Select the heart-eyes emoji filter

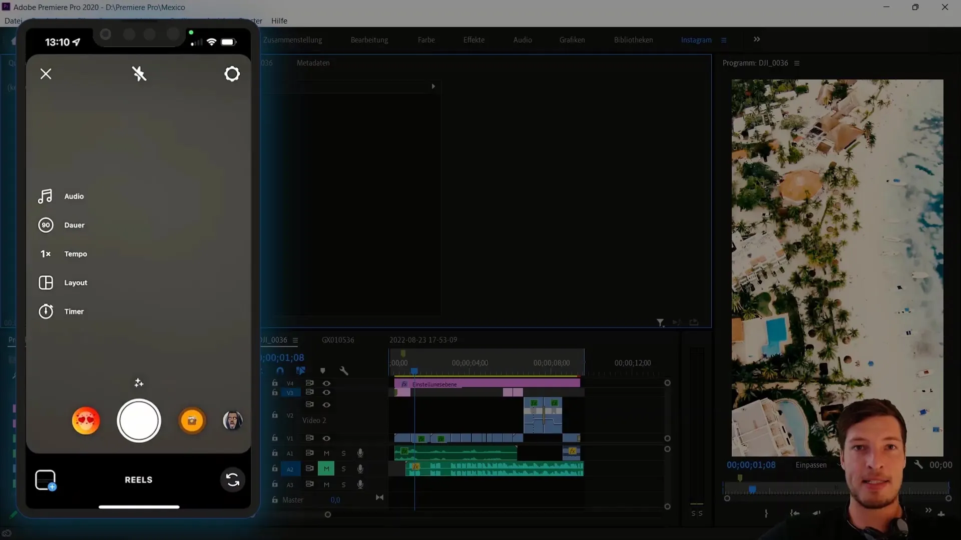[x=86, y=420]
